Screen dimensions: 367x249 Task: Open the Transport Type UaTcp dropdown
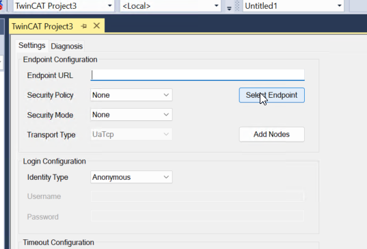click(x=131, y=134)
